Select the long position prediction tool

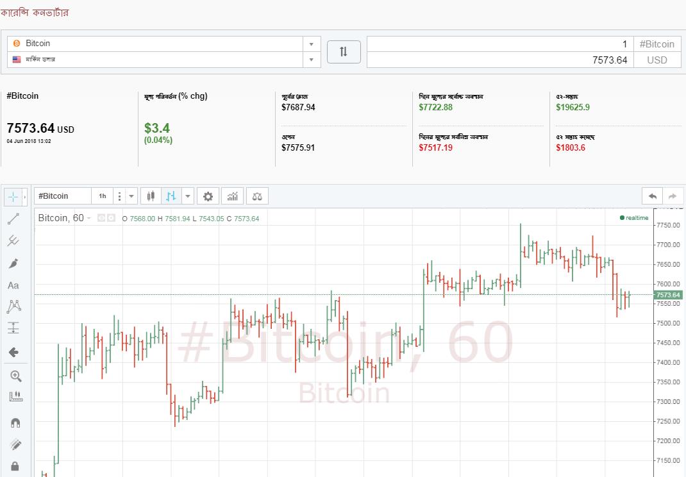[13, 328]
